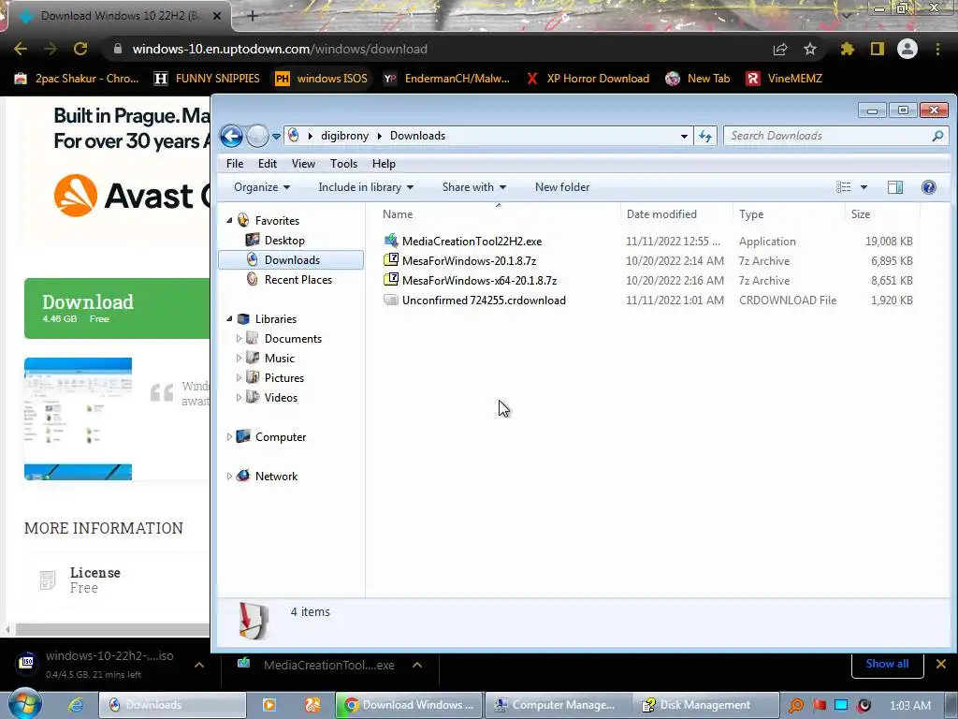Click the search magnifier icon in Explorer

tap(937, 136)
